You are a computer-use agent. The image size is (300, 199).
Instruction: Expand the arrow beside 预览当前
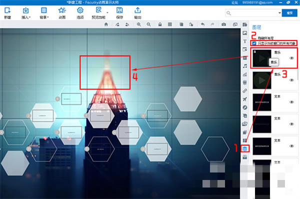pos(107,12)
